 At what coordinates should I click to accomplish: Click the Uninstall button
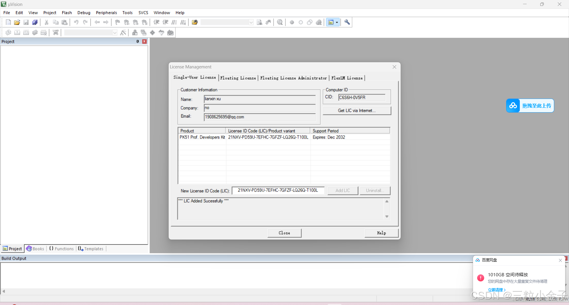coord(375,190)
